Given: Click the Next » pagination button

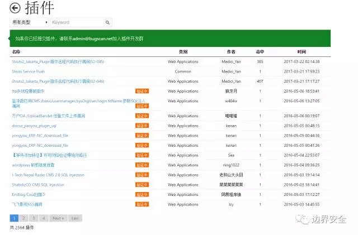Looking at the screenshot, I should pos(58,218).
